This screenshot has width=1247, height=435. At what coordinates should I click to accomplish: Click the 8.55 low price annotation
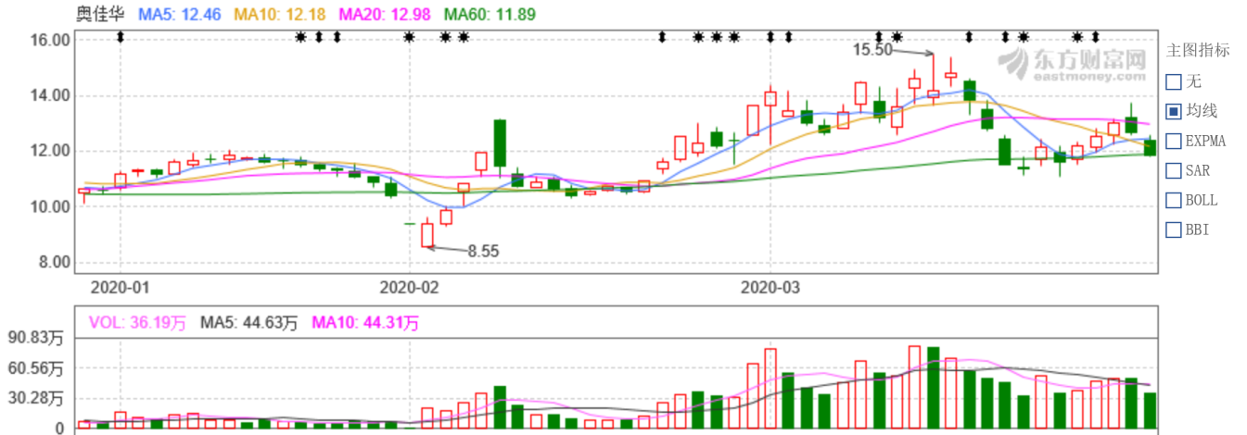(483, 251)
